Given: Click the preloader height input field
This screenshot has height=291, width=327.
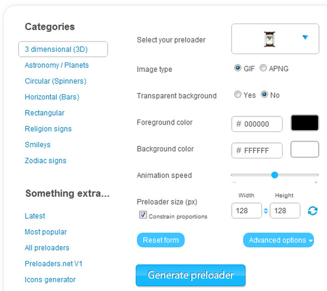Looking at the screenshot, I should (x=285, y=211).
